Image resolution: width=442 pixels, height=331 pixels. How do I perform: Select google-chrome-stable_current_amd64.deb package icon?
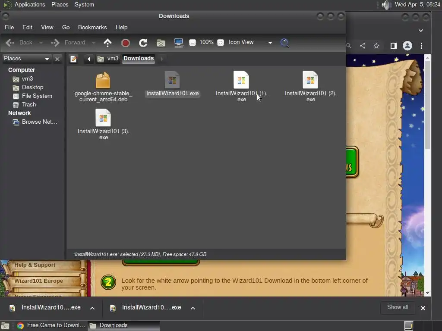coord(103,80)
